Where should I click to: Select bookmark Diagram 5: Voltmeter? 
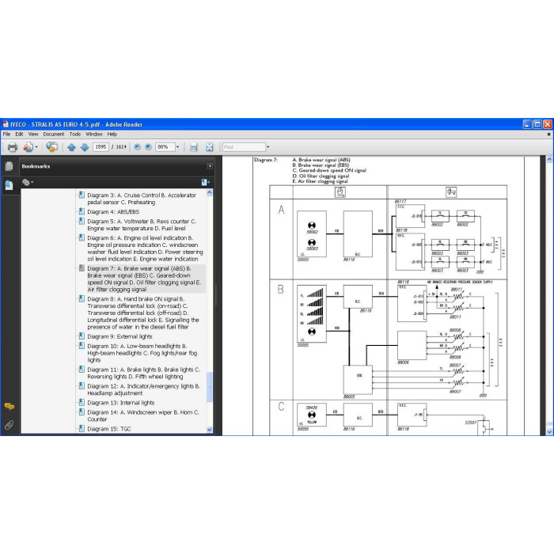[142, 225]
